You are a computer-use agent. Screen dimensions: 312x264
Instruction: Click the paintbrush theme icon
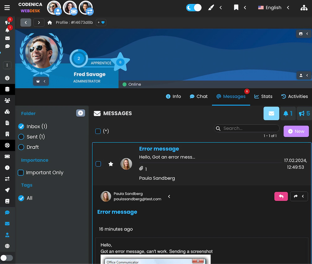tap(211, 8)
